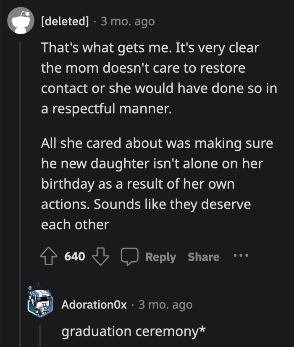Click the 3 mo. ago timestamp
Screen dimensions: 294x347
pos(126,21)
